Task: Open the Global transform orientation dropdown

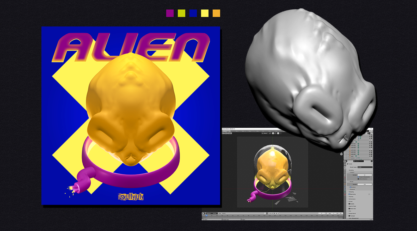Action: click(x=265, y=133)
